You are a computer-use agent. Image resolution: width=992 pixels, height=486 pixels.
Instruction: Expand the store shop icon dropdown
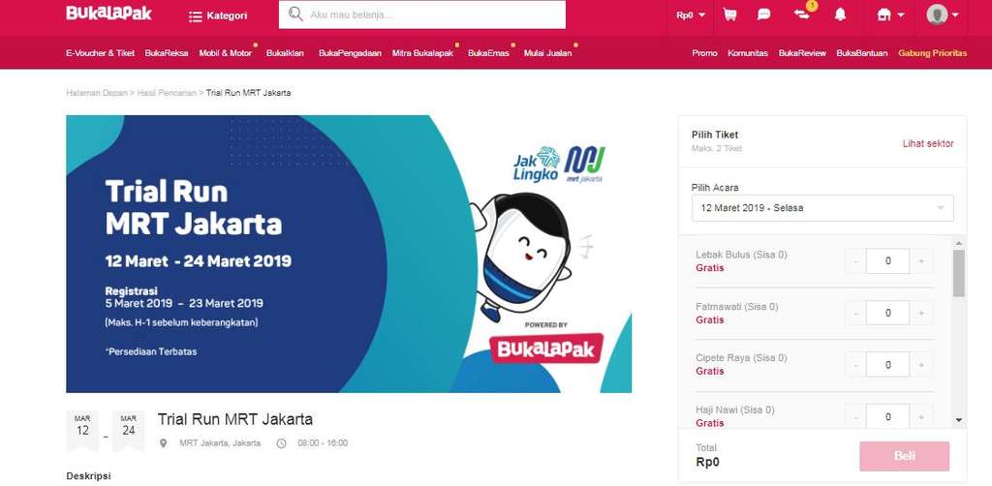[x=890, y=15]
